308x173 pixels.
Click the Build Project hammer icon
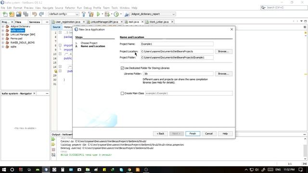coord(84,14)
